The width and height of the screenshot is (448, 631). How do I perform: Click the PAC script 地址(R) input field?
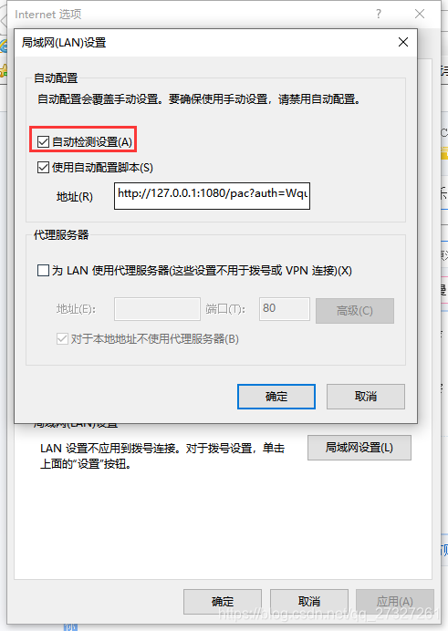coord(212,196)
